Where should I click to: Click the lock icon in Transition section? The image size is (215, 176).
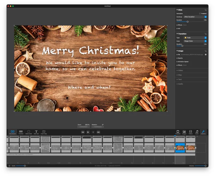(x=206, y=34)
